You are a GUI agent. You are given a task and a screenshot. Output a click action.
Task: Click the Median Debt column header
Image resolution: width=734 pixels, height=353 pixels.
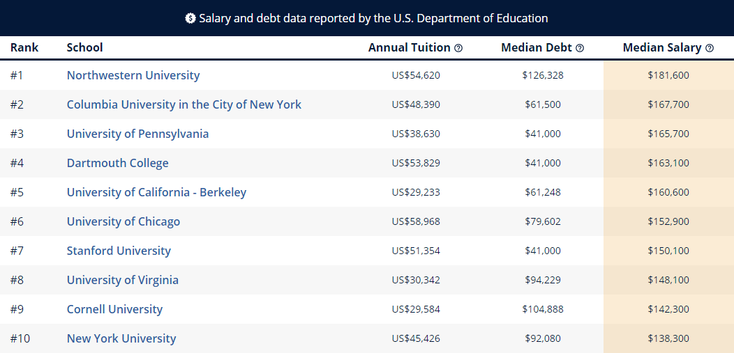coord(537,47)
